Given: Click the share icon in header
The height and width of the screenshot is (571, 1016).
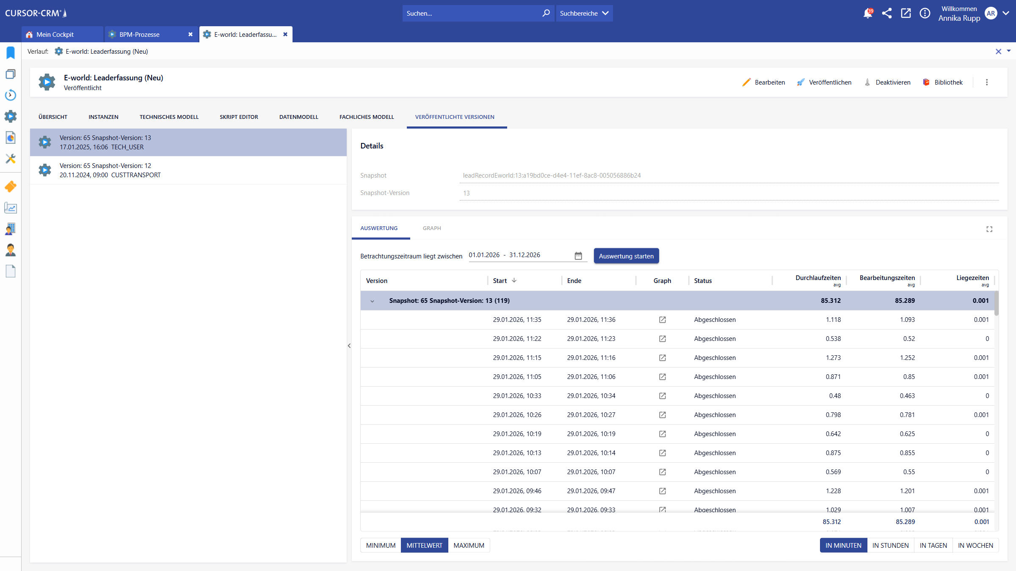Looking at the screenshot, I should coord(886,14).
